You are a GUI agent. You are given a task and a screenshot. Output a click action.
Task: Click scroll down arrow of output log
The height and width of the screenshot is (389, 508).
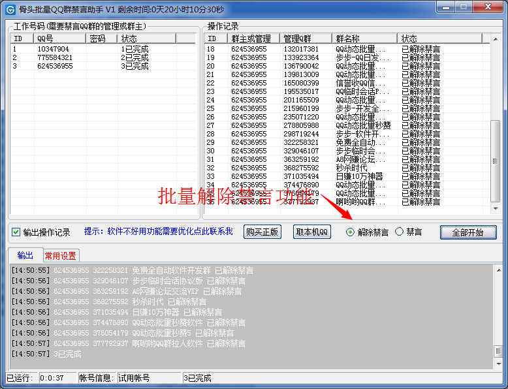[499, 364]
